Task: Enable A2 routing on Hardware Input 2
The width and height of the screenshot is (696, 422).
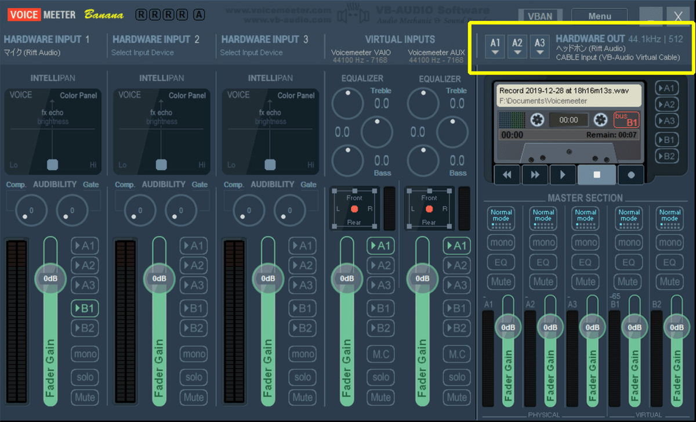Action: pos(194,266)
